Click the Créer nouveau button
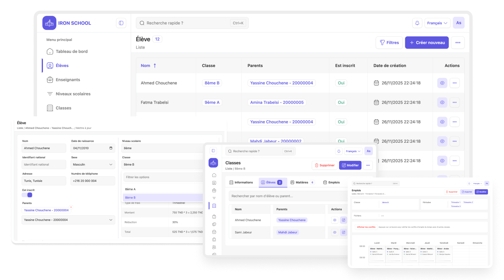This screenshot has width=504, height=280. click(427, 43)
